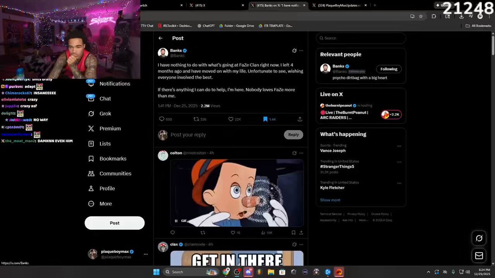Open more options on Banks' post

(301, 51)
